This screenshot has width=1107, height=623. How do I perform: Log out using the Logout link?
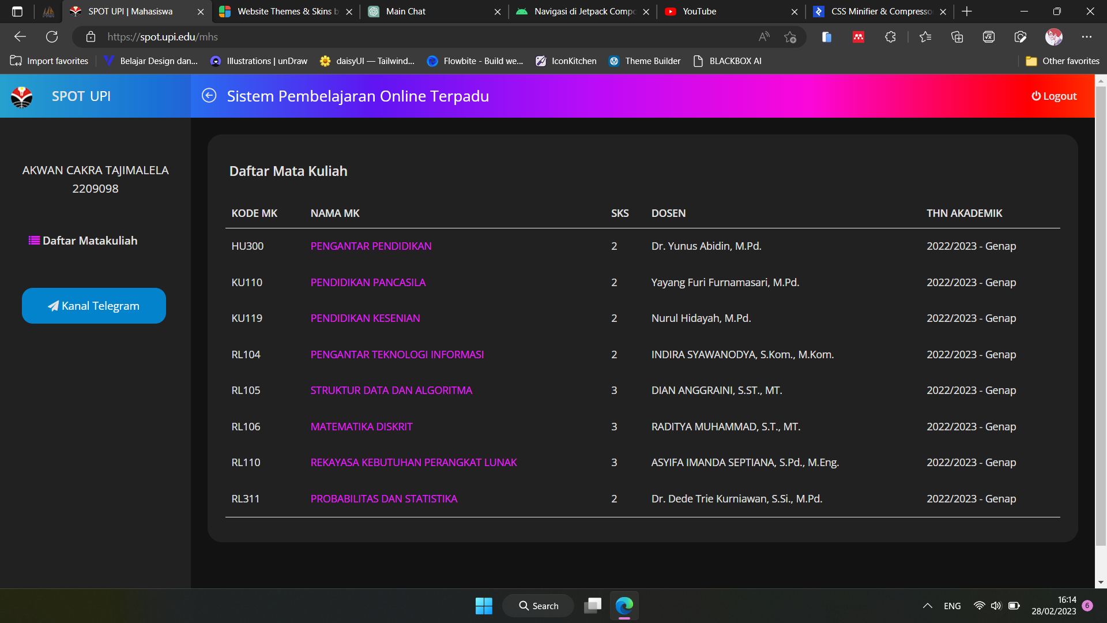click(x=1054, y=96)
